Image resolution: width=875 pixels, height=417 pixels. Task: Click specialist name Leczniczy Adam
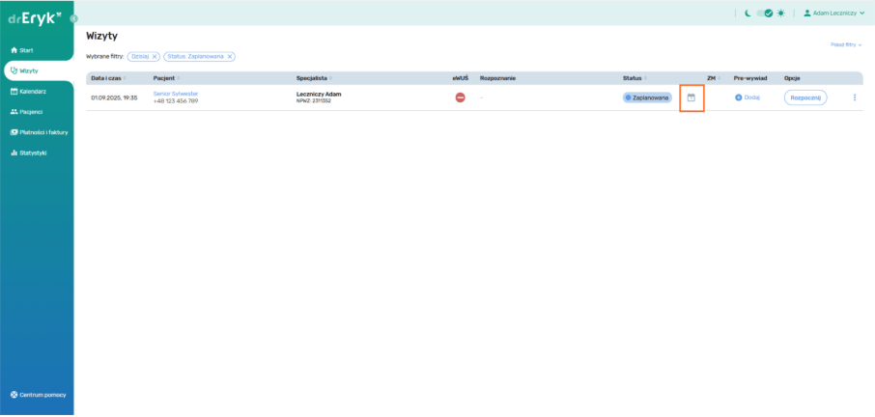(319, 94)
